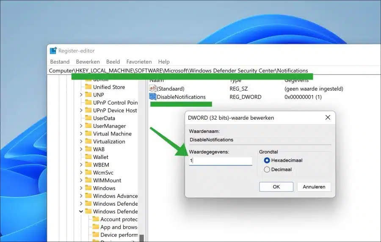
Task: Click the Type column header
Action: 235,80
